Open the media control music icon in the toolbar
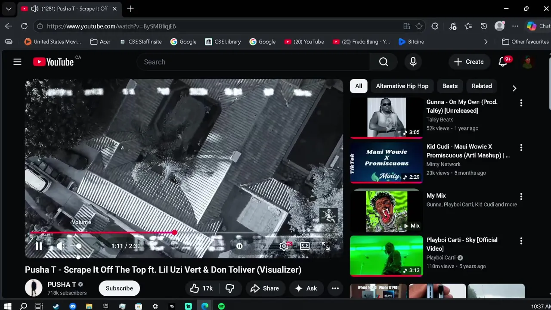 (x=453, y=26)
